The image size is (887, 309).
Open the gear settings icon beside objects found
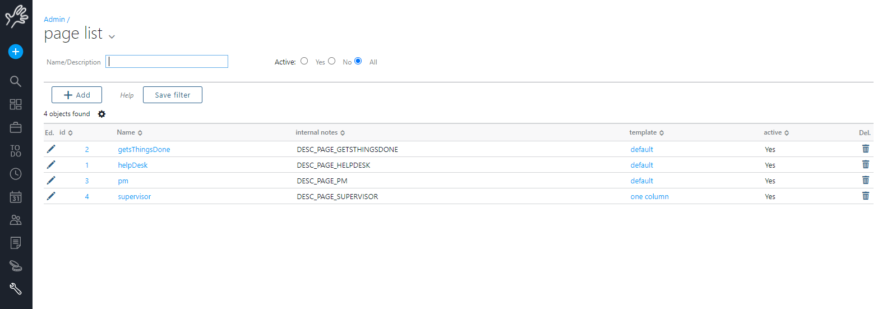click(101, 114)
